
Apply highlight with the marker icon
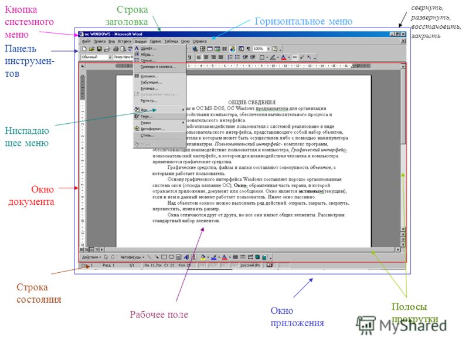273,57
